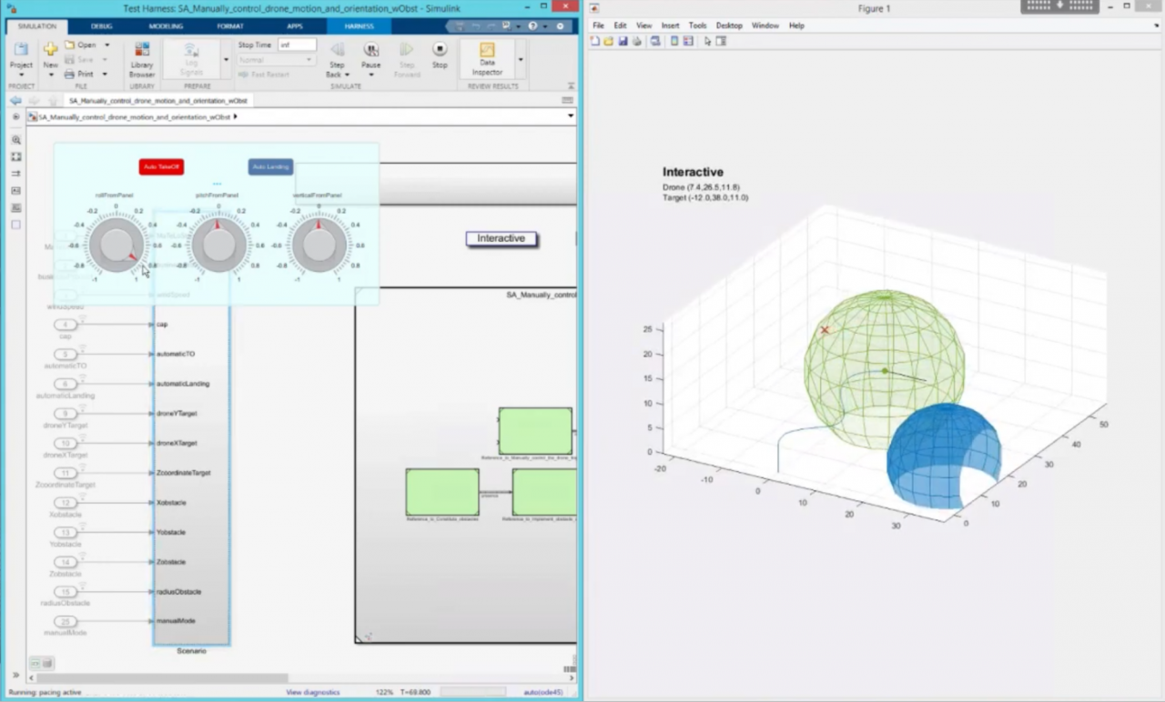The image size is (1165, 702).
Task: Click Fit to View icon in palette
Action: (x=16, y=156)
